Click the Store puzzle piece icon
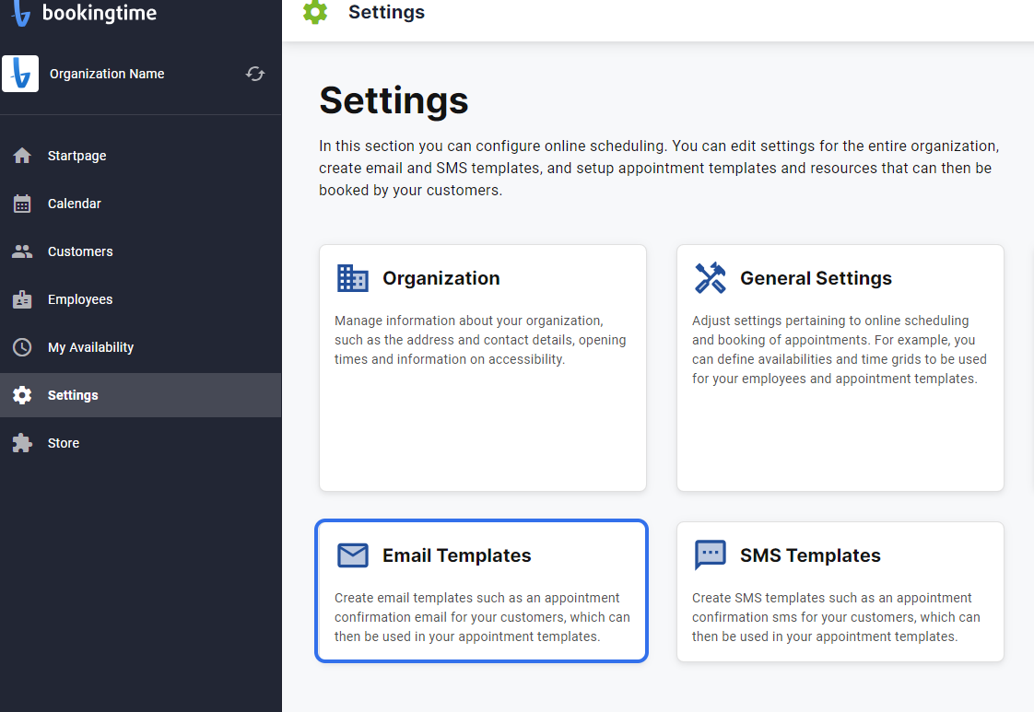Screen dimensions: 1034x712 (x=22, y=443)
